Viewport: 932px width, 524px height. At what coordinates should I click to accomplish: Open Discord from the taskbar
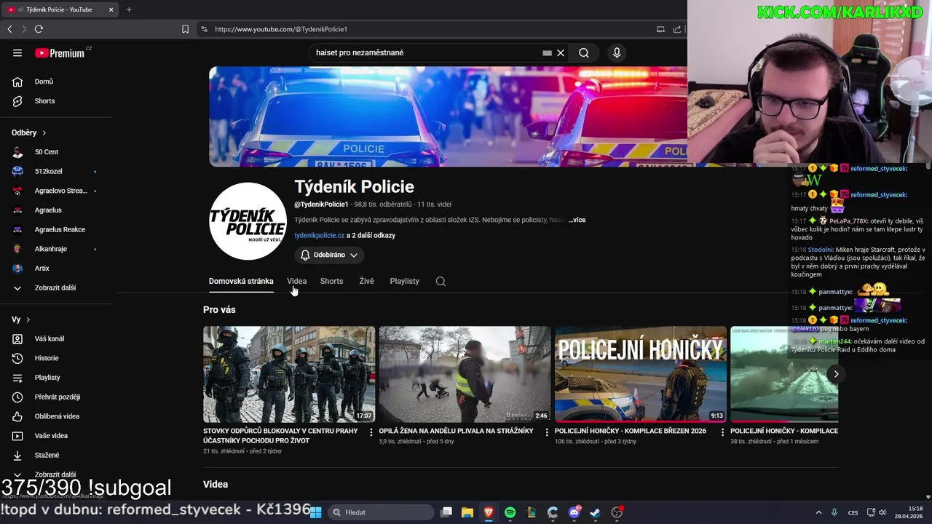(574, 512)
